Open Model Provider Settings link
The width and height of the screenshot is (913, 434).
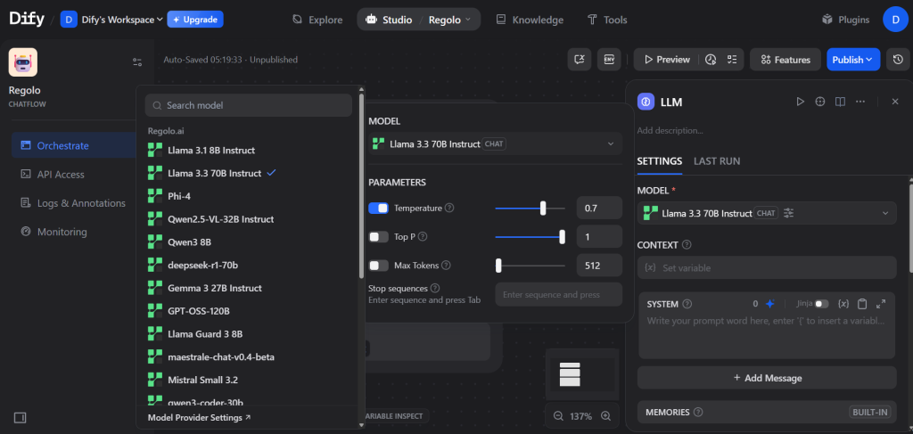[199, 417]
